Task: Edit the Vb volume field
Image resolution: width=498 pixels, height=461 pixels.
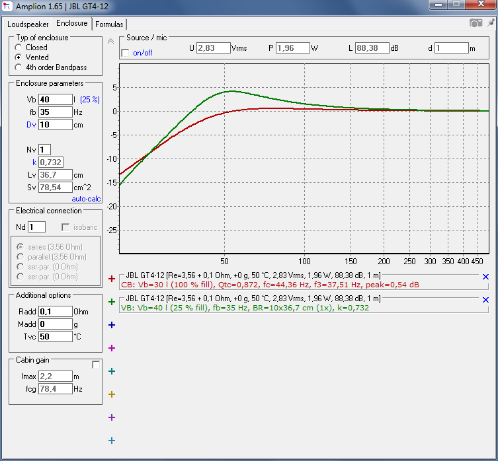Action: point(56,100)
